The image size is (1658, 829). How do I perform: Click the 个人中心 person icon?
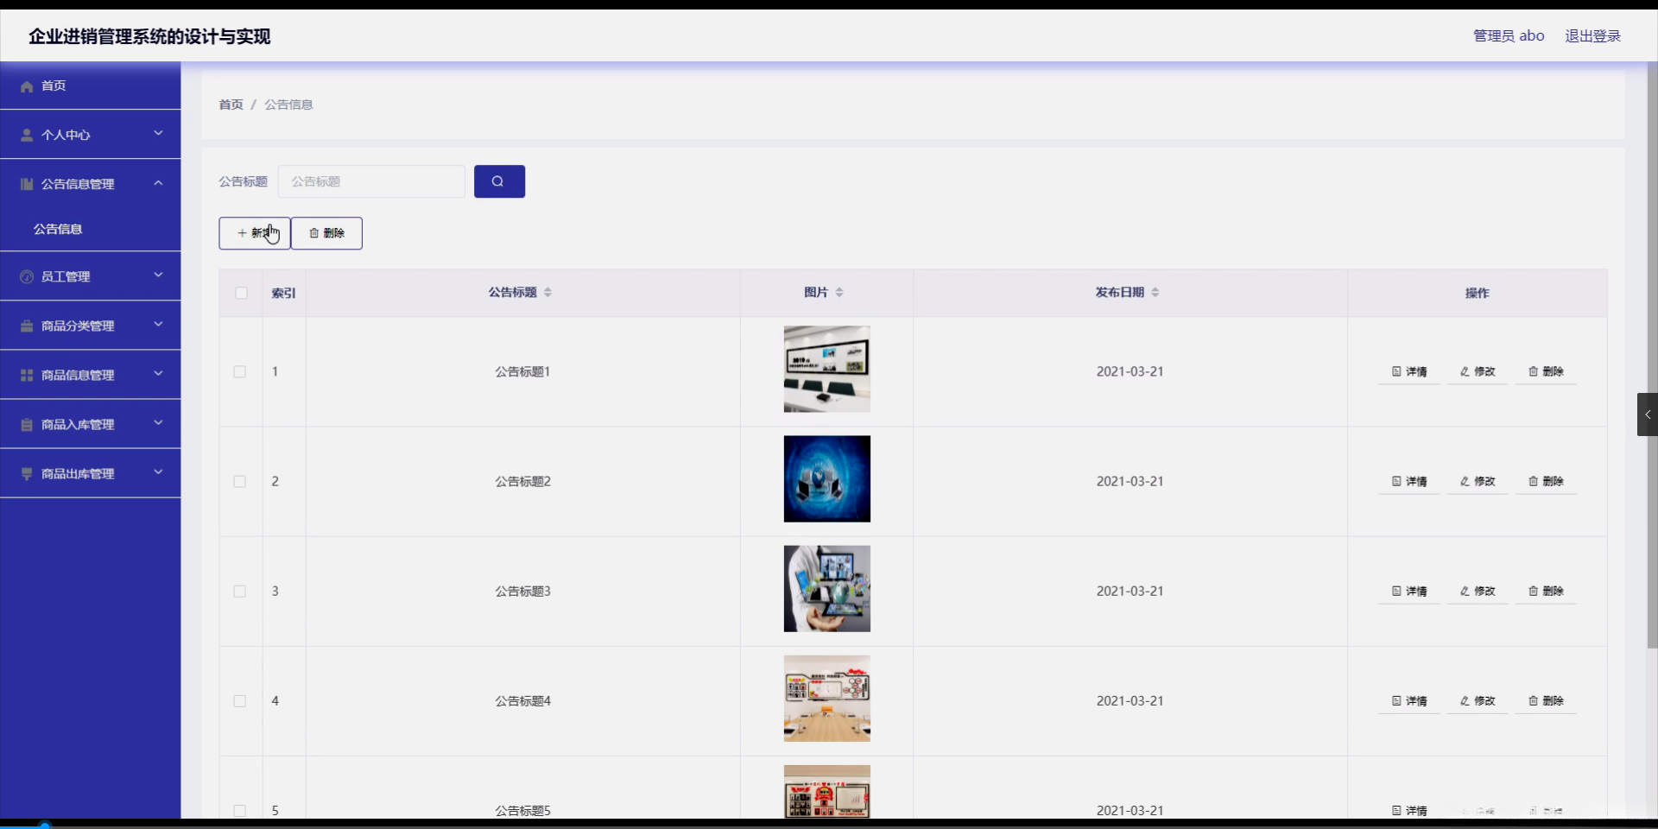(x=27, y=136)
